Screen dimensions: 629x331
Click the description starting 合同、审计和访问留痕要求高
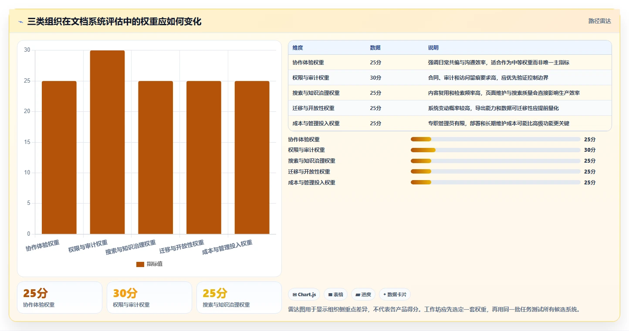point(488,78)
